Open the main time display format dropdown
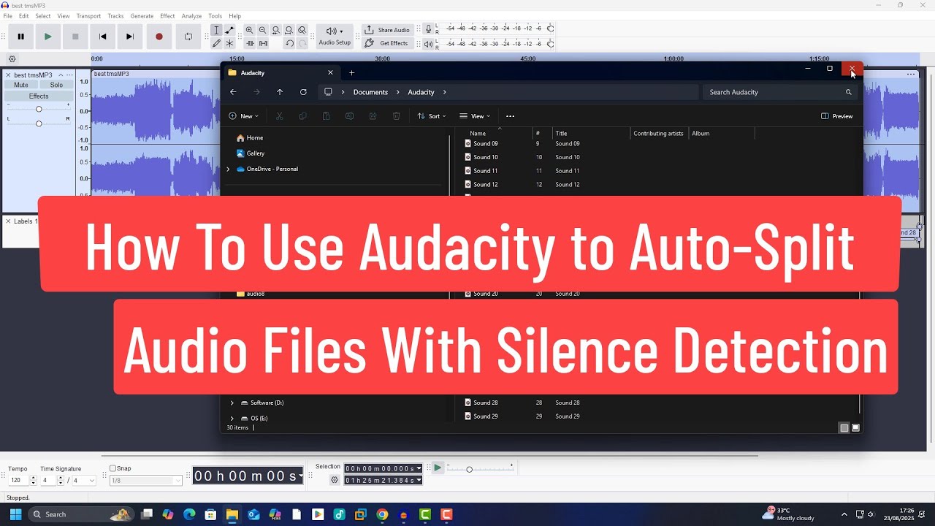935x526 pixels. pos(300,476)
